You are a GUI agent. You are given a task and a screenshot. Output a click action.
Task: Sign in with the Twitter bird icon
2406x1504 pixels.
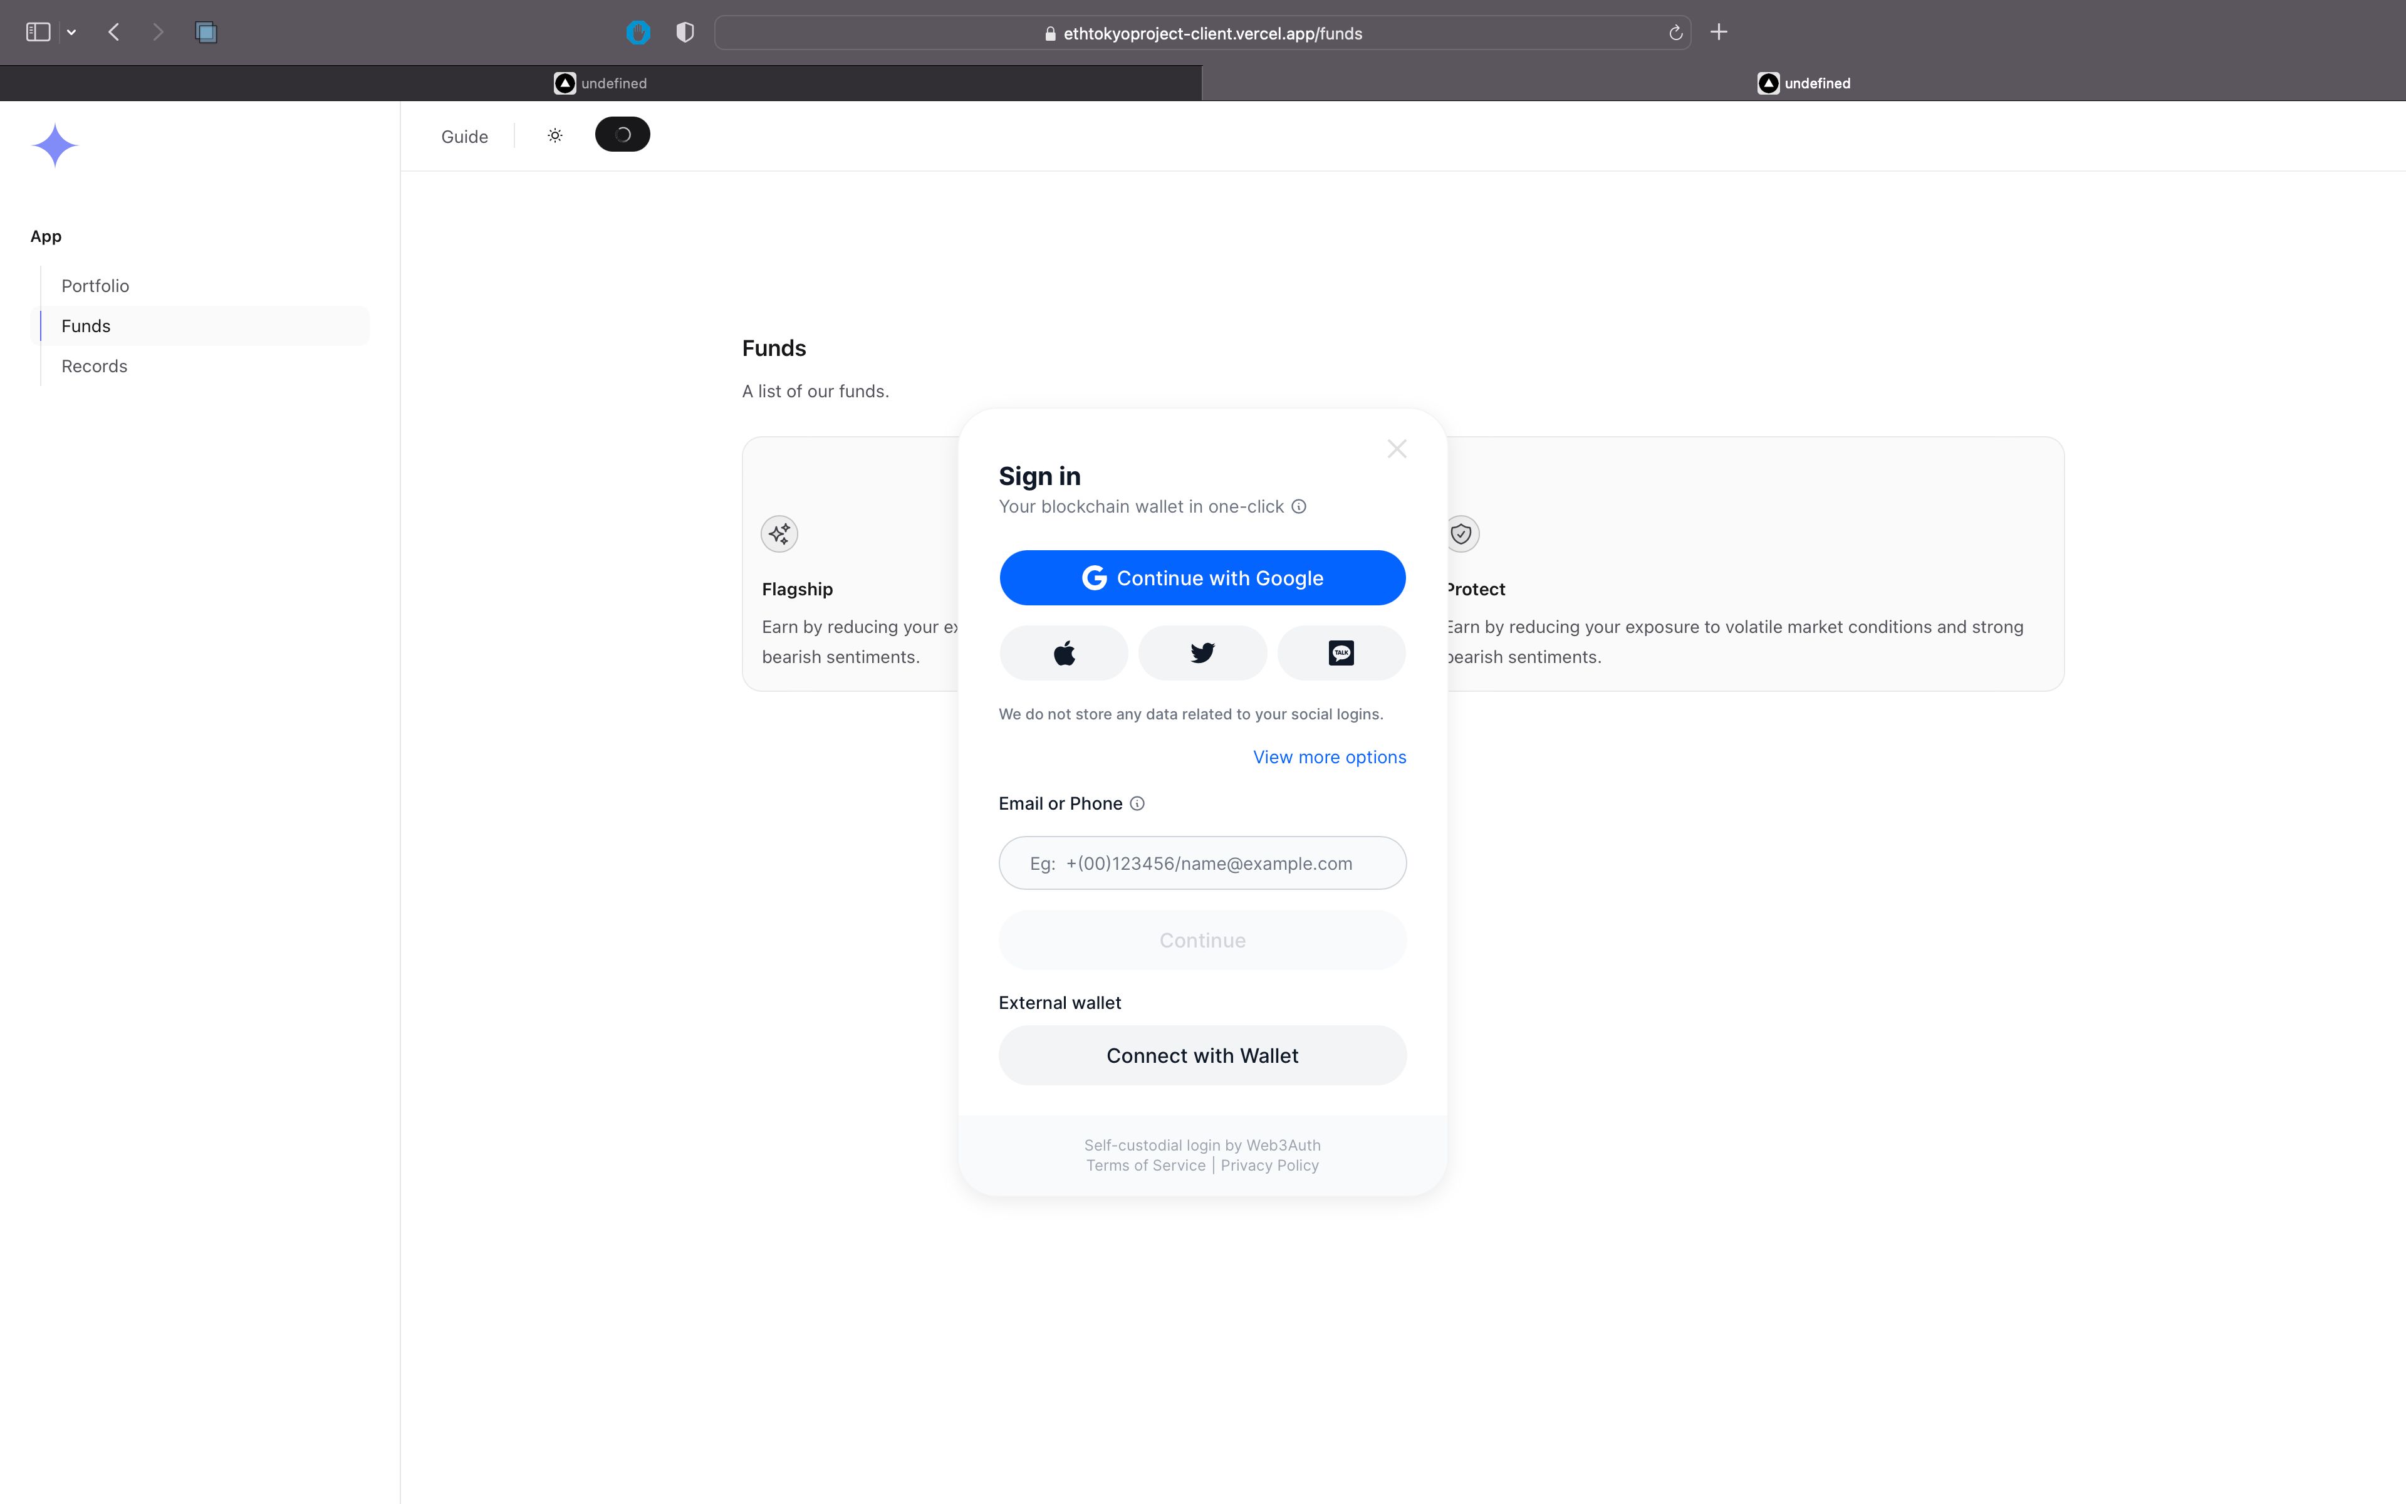(x=1202, y=652)
